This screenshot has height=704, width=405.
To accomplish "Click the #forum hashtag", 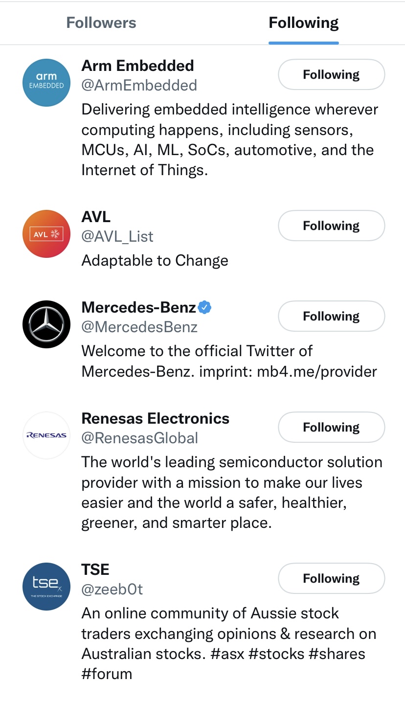I will pyautogui.click(x=107, y=674).
